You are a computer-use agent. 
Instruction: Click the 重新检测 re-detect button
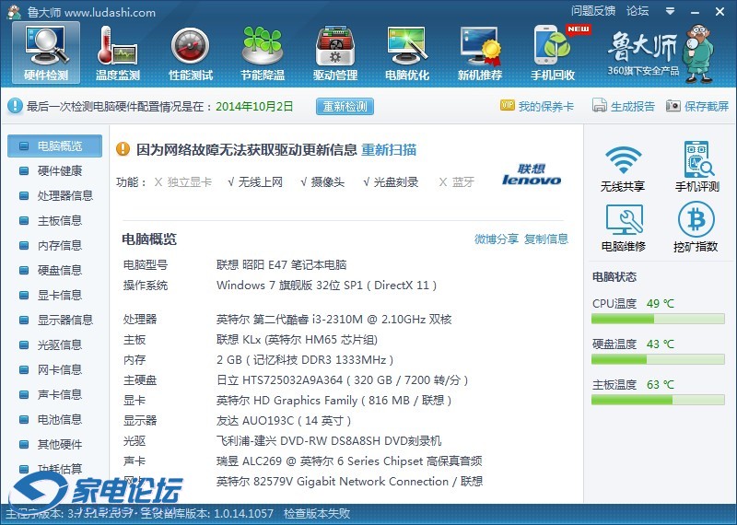(x=345, y=106)
